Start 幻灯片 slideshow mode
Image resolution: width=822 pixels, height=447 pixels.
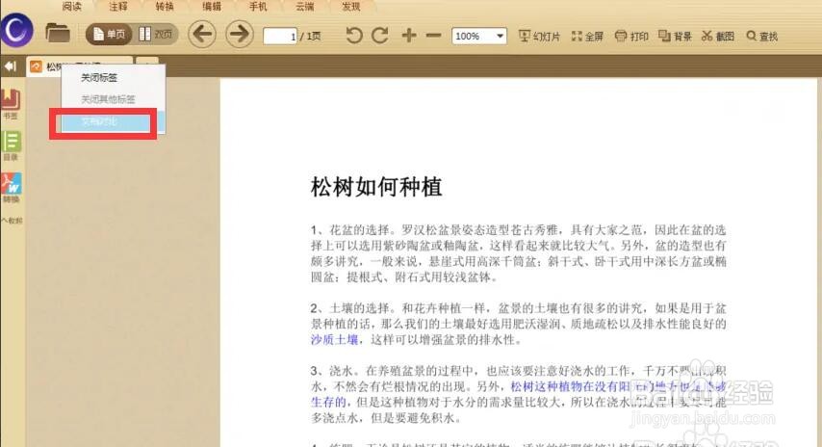tap(539, 37)
